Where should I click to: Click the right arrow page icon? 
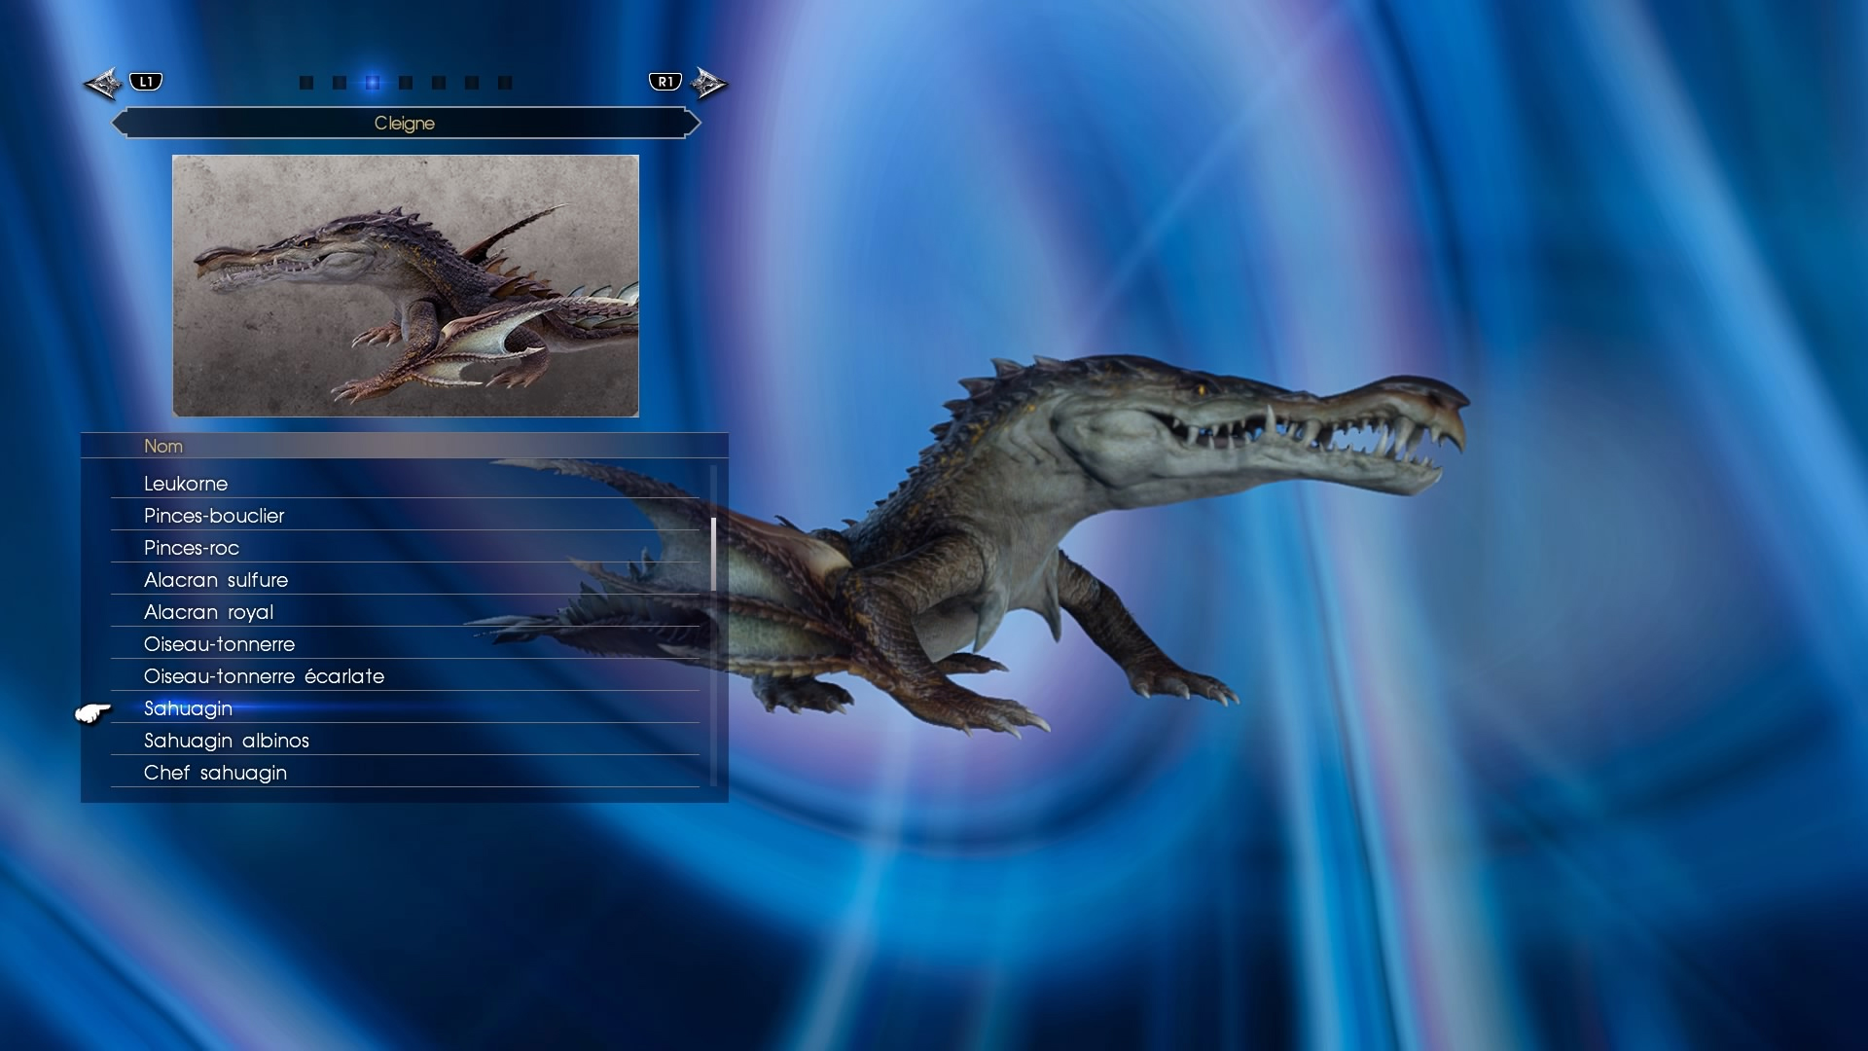tap(708, 84)
